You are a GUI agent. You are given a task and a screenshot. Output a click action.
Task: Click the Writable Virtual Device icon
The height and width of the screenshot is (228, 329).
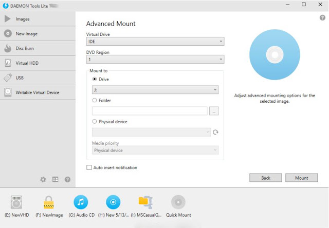click(x=8, y=92)
